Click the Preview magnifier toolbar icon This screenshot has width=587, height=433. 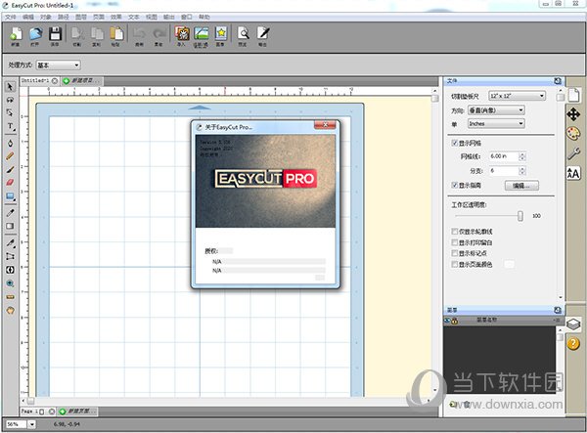tap(244, 34)
